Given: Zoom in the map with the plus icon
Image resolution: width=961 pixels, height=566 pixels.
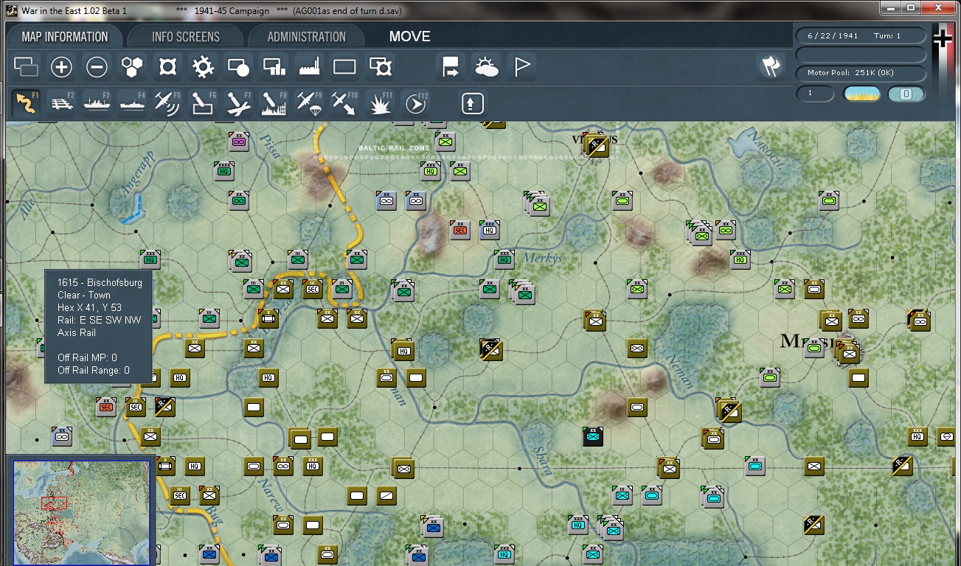Looking at the screenshot, I should (61, 67).
